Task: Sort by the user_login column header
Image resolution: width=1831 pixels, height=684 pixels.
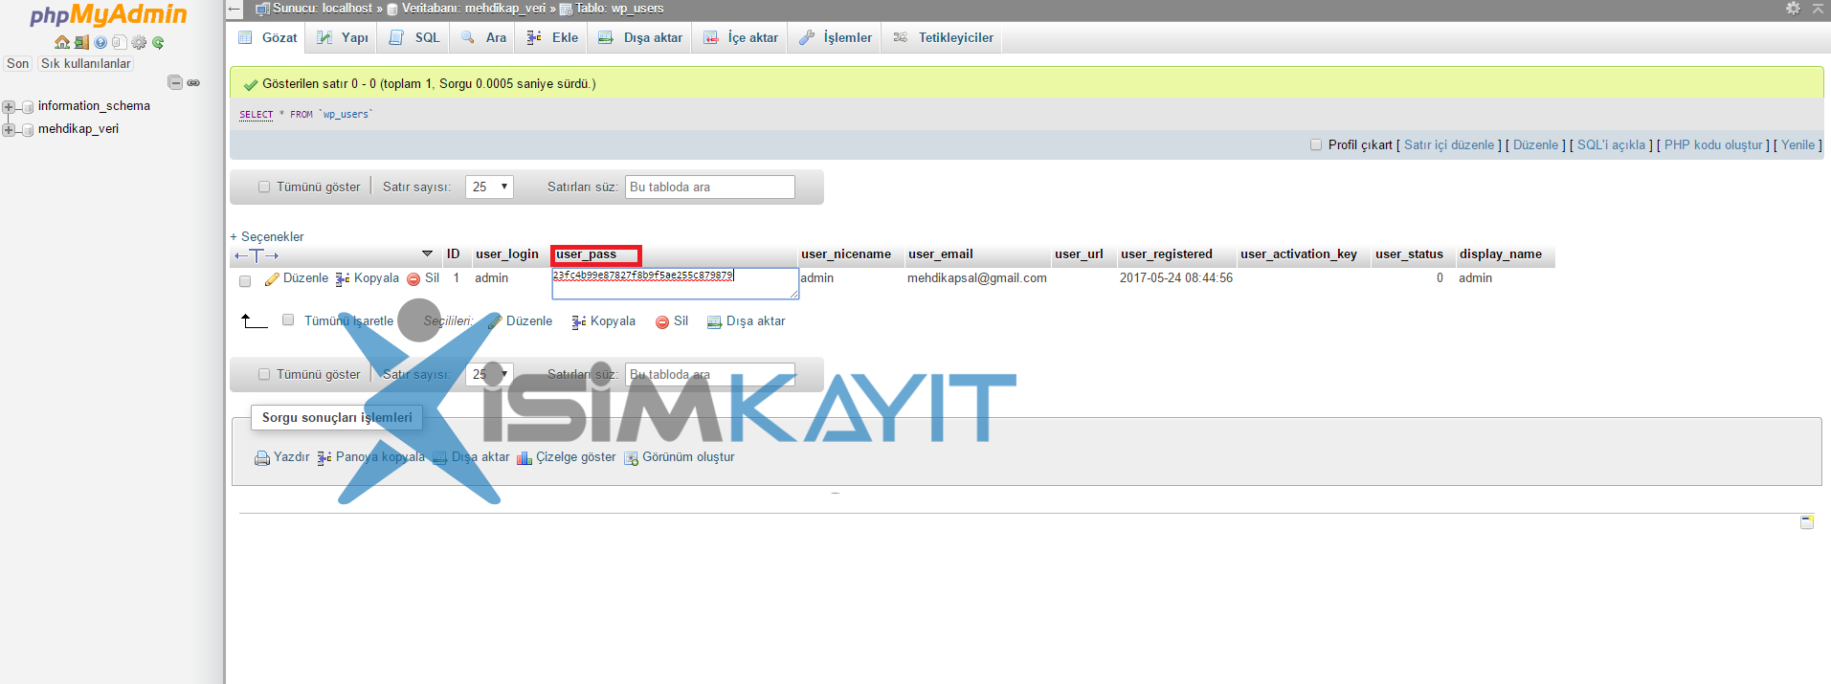Action: coord(507,254)
